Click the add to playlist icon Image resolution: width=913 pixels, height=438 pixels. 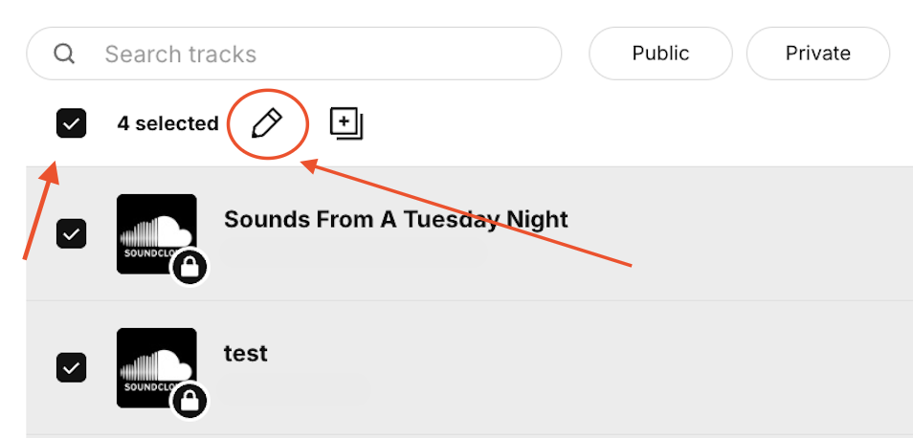tap(346, 123)
